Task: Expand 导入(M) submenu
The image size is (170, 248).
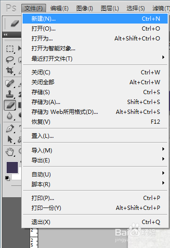Action: 95,150
